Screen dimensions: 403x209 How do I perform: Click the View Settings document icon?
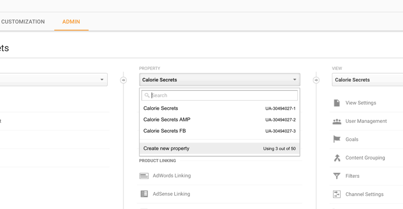[337, 103]
